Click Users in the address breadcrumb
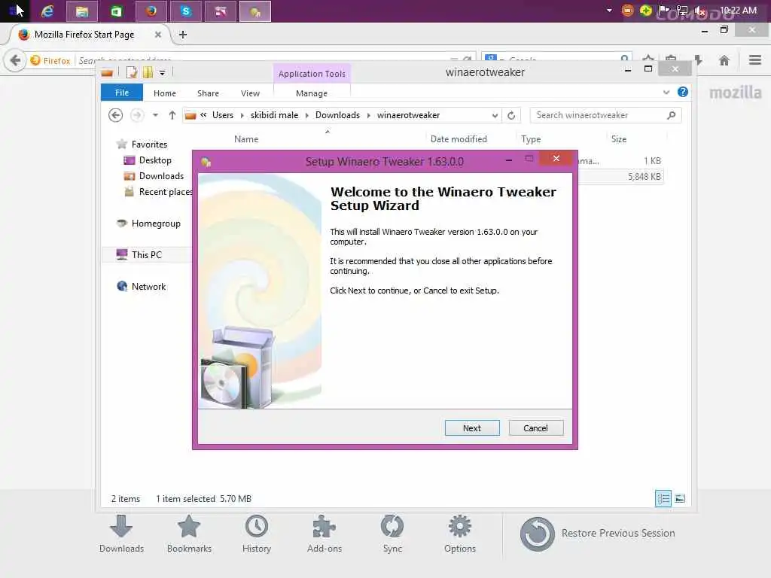This screenshot has width=771, height=578. [x=222, y=115]
